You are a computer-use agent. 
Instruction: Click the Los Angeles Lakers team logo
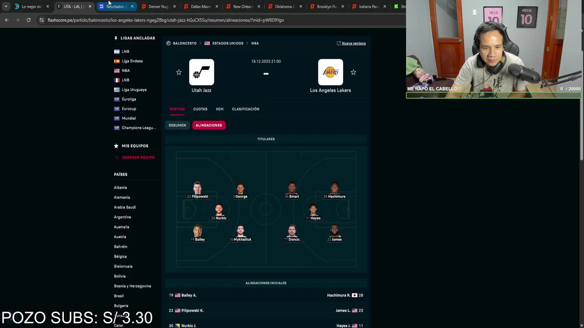[330, 72]
